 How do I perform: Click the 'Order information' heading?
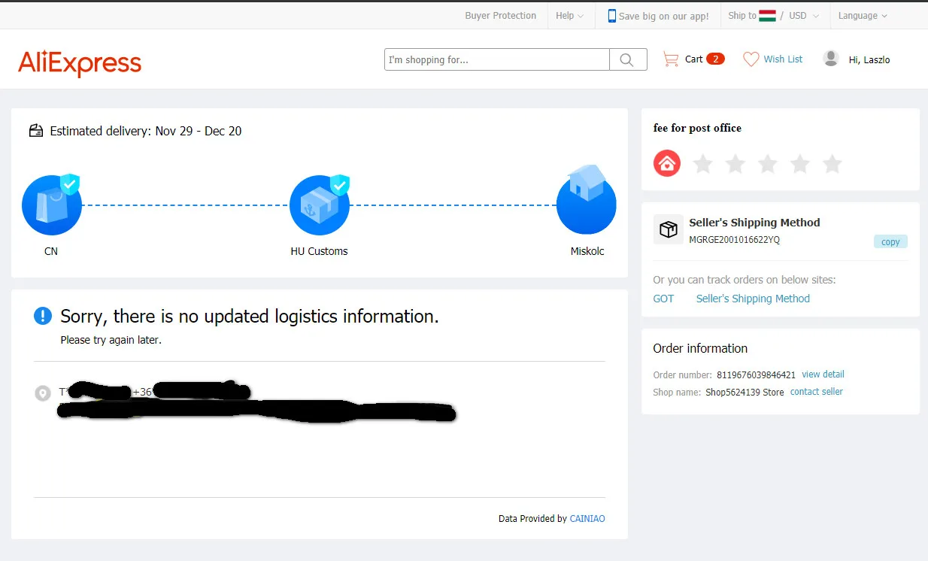click(700, 348)
